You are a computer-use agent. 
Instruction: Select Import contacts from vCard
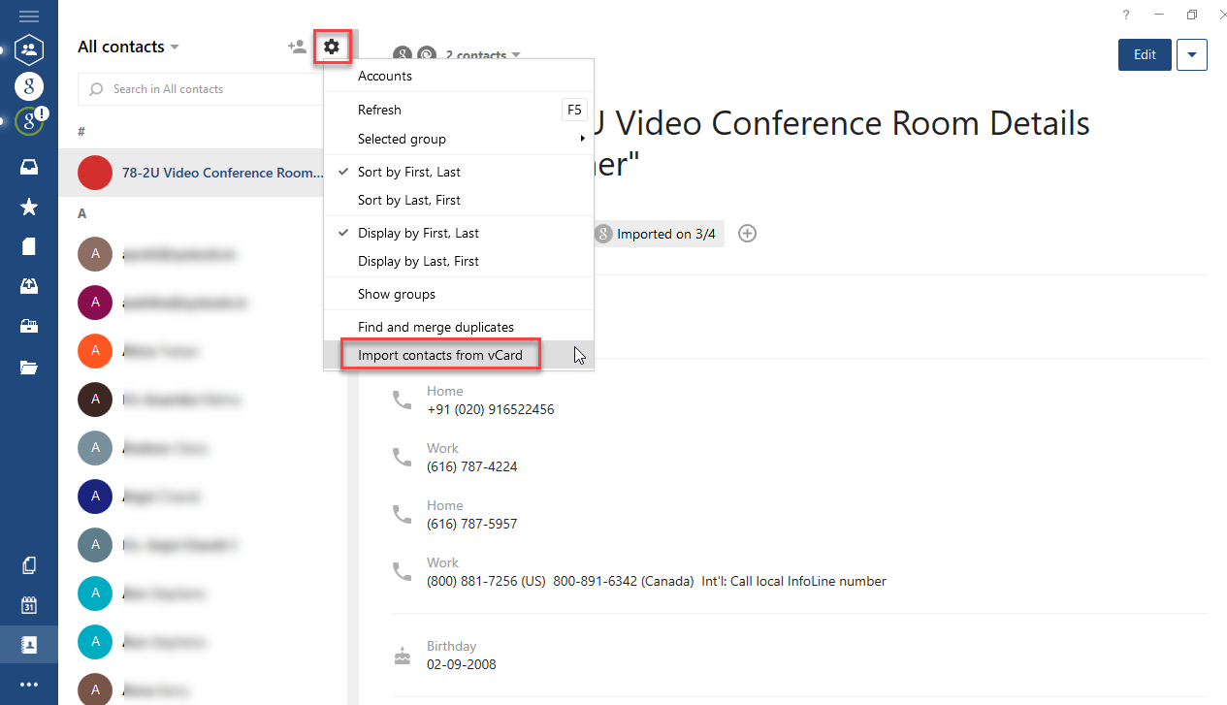coord(458,355)
